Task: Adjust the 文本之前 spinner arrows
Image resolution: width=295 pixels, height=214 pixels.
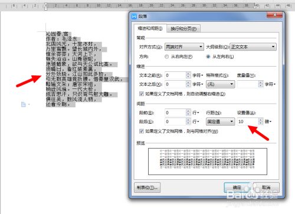Action: [x=188, y=75]
